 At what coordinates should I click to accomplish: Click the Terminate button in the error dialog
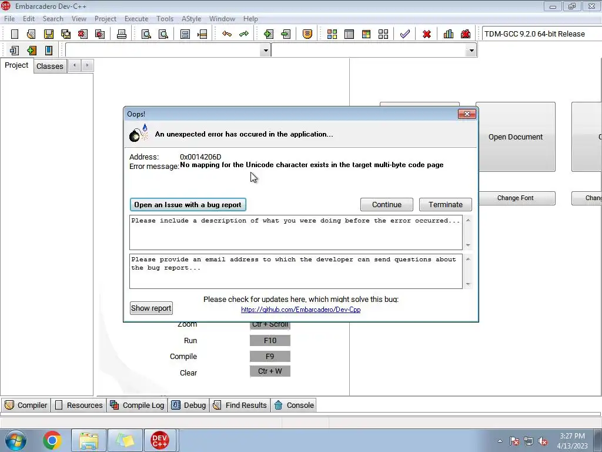click(x=446, y=204)
